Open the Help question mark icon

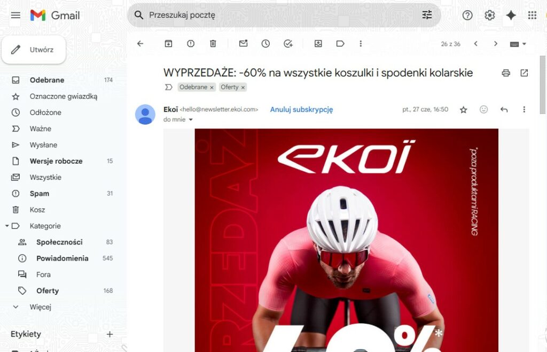[467, 15]
